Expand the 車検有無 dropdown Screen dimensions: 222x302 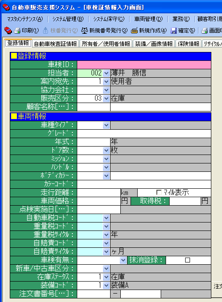tap(123, 260)
